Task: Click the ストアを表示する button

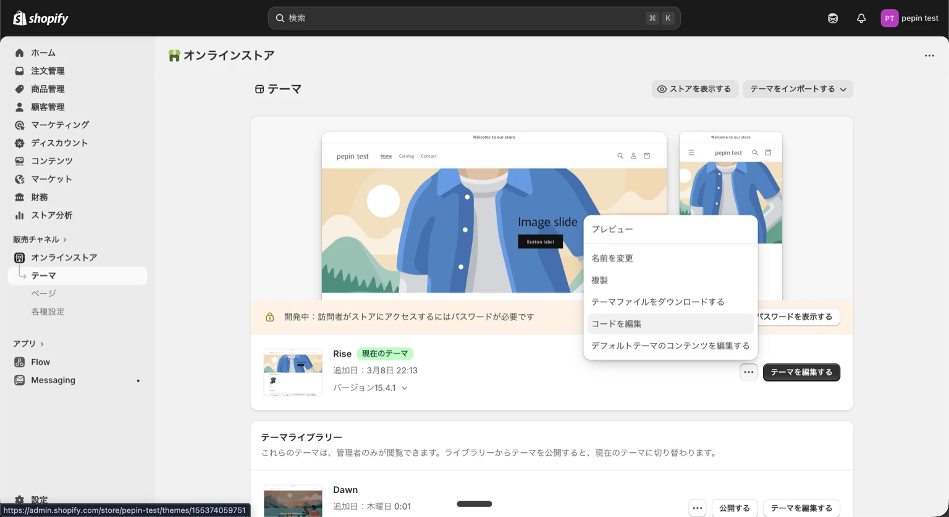Action: 694,89
